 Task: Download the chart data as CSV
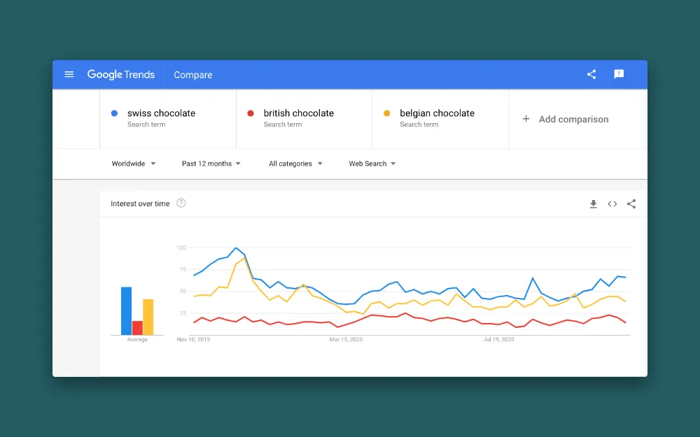[594, 204]
